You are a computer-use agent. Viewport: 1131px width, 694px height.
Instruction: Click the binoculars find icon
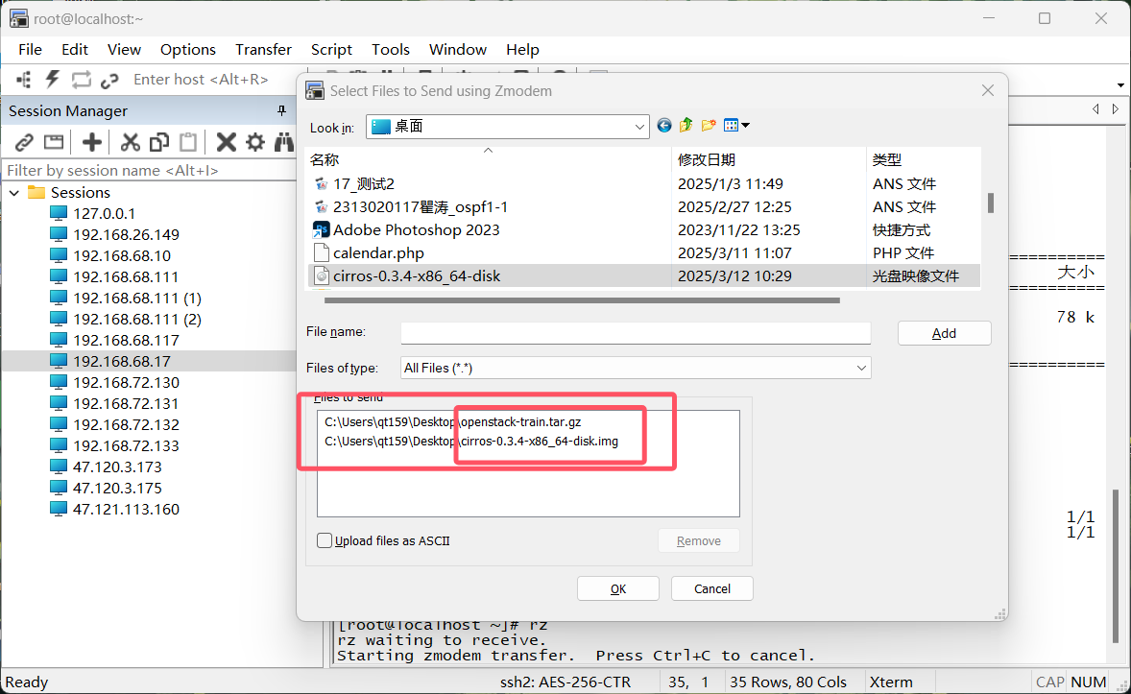283,143
